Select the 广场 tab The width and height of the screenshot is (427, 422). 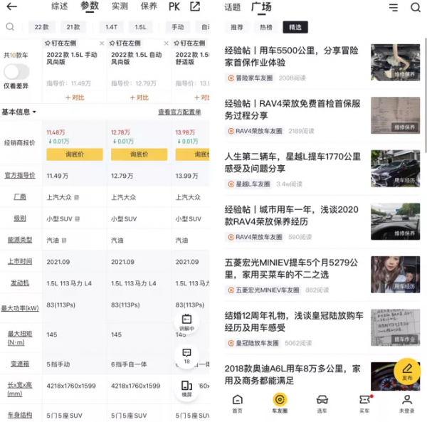click(x=261, y=7)
